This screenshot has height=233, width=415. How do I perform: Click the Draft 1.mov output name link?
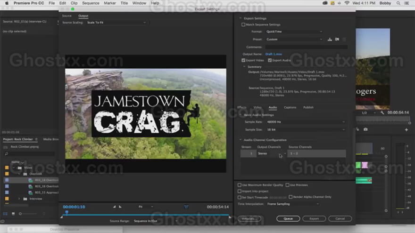pyautogui.click(x=274, y=54)
